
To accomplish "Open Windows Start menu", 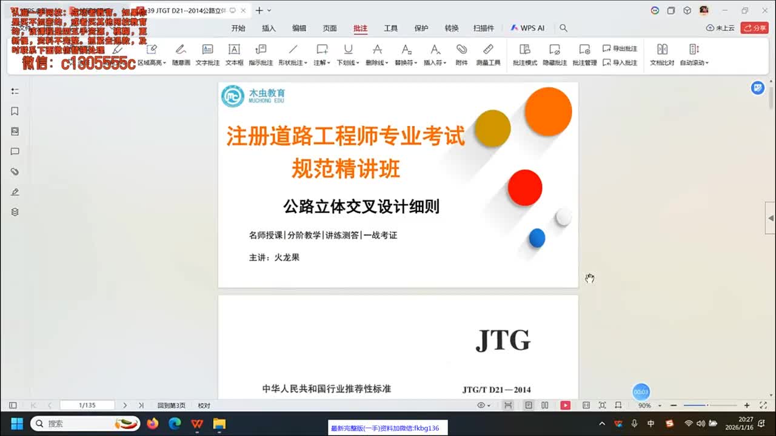I will pyautogui.click(x=16, y=423).
